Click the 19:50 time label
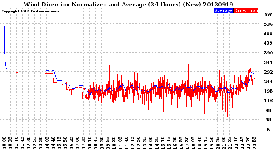This screenshot has height=151, width=279. pos(211,143)
